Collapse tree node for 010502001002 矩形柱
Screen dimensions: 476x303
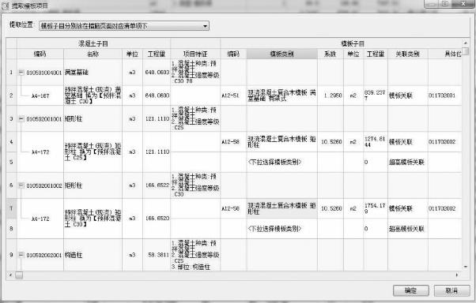tap(21, 185)
